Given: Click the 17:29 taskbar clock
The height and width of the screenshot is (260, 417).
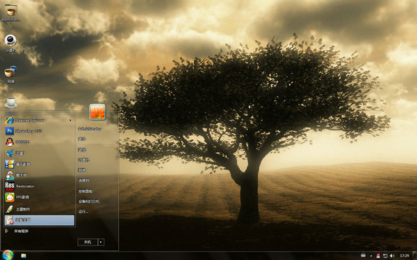Looking at the screenshot, I should pyautogui.click(x=404, y=256).
